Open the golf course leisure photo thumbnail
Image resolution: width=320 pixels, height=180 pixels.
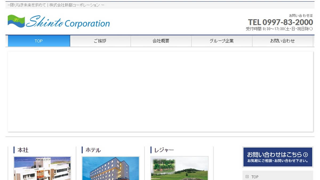pyautogui.click(x=179, y=169)
